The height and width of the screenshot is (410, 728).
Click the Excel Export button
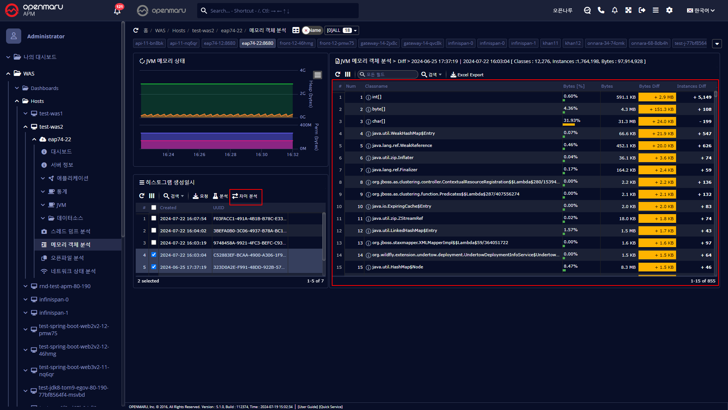[467, 75]
